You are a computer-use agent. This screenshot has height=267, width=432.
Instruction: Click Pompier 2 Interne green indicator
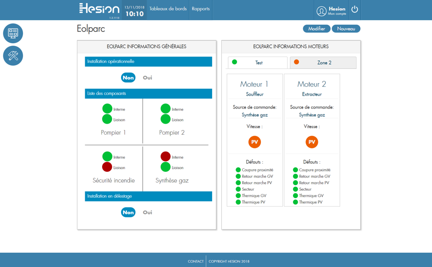click(165, 108)
